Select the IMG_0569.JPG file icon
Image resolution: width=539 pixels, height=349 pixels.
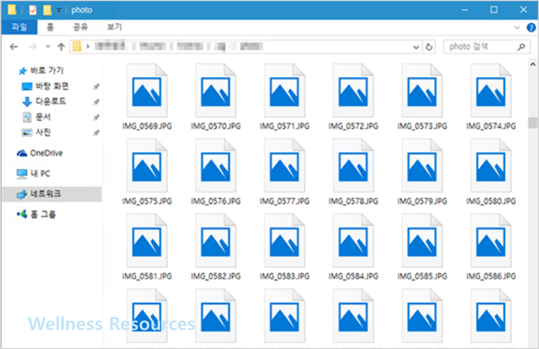point(147,90)
